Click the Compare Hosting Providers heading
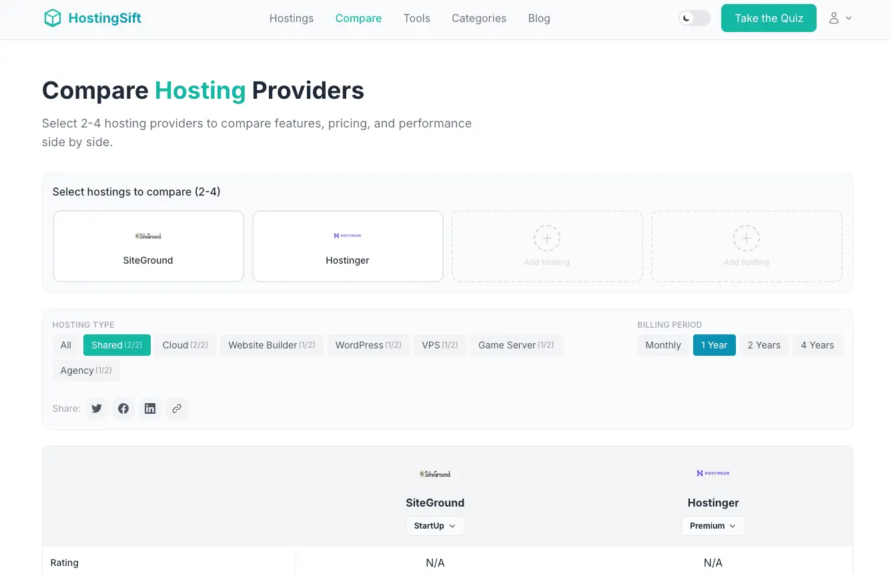 (x=203, y=90)
